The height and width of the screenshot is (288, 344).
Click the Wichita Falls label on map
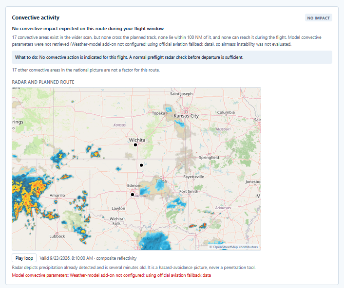coord(116,221)
